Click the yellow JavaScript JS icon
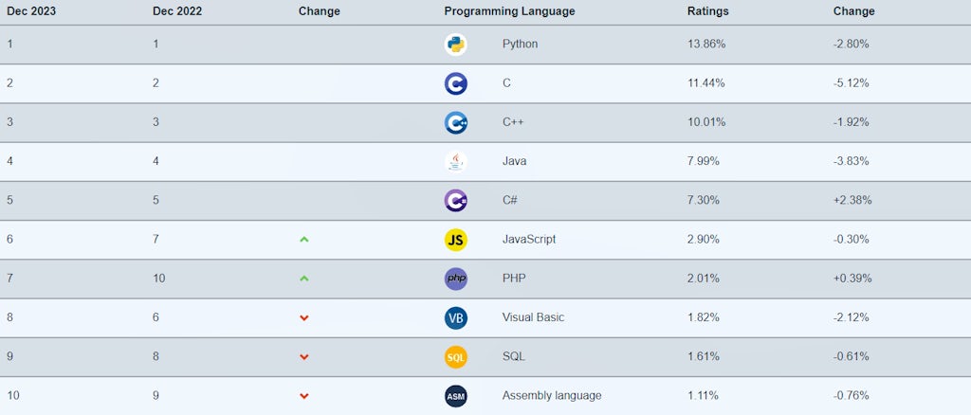The height and width of the screenshot is (415, 971). (456, 240)
